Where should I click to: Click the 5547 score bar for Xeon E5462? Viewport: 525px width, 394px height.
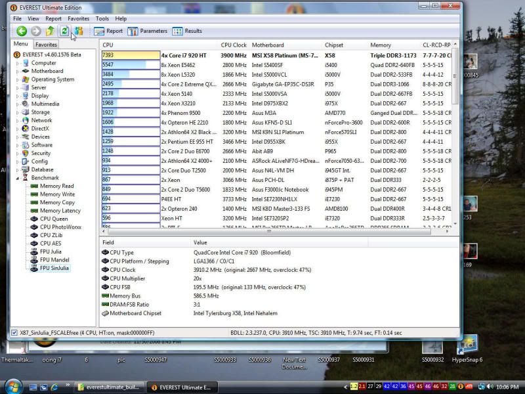pyautogui.click(x=131, y=65)
